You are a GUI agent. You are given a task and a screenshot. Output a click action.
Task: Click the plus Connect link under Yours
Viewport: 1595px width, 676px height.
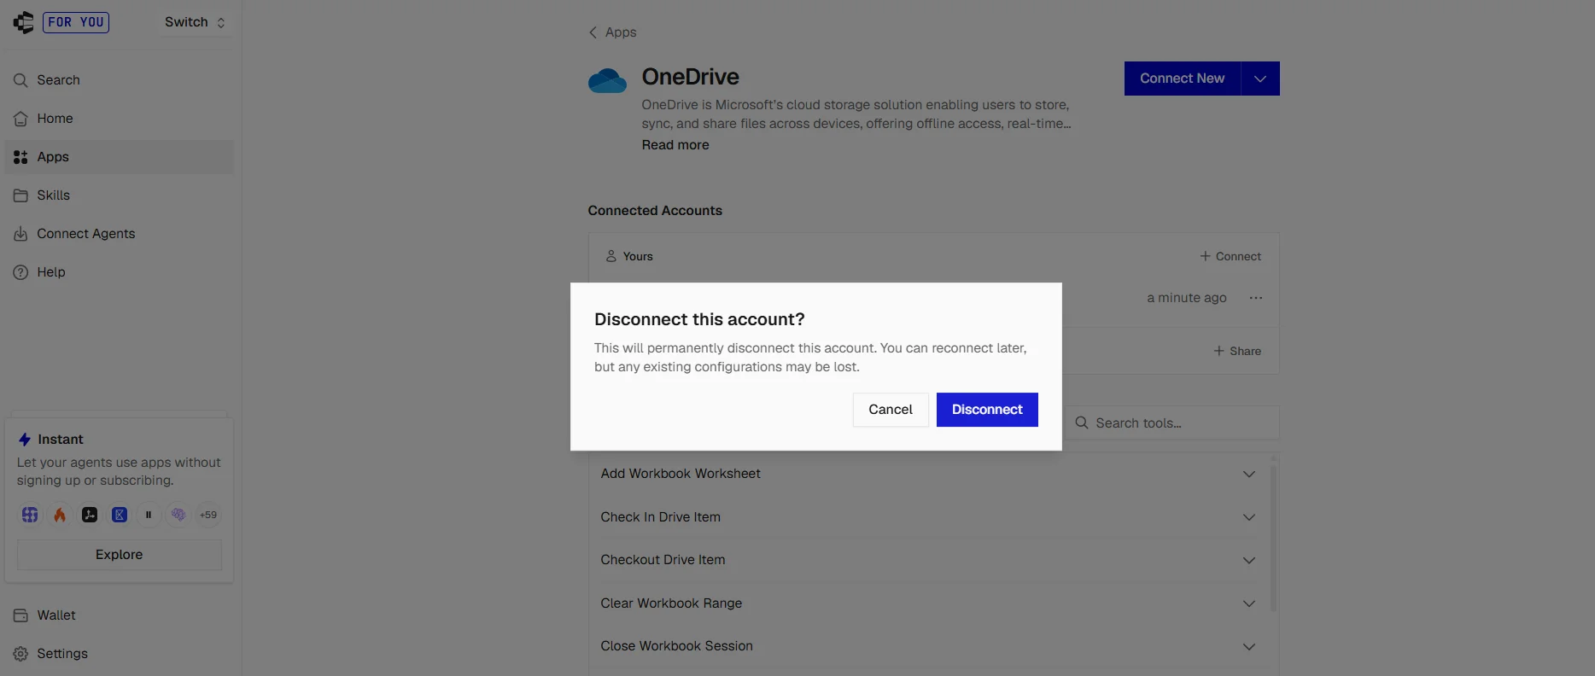[1230, 256]
